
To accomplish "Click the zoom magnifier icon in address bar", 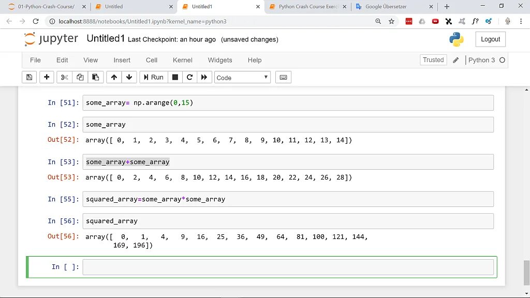I will tap(378, 21).
